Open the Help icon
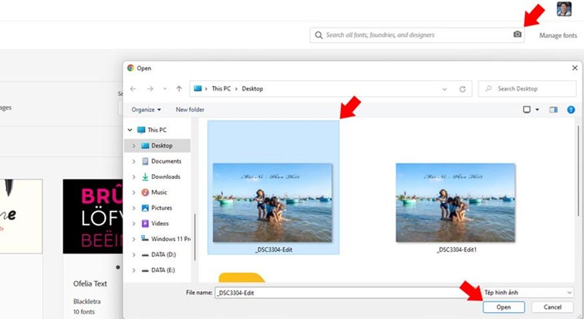Image resolution: width=584 pixels, height=319 pixels. click(571, 109)
